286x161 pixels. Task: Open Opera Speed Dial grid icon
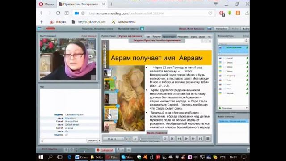67,13
